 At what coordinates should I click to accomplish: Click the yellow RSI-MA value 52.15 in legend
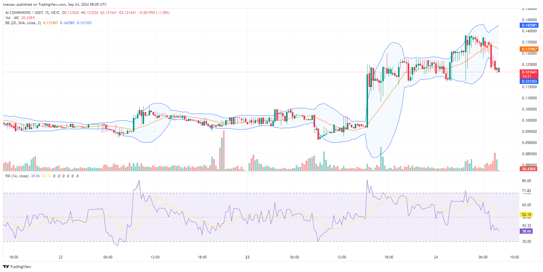(x=46, y=176)
